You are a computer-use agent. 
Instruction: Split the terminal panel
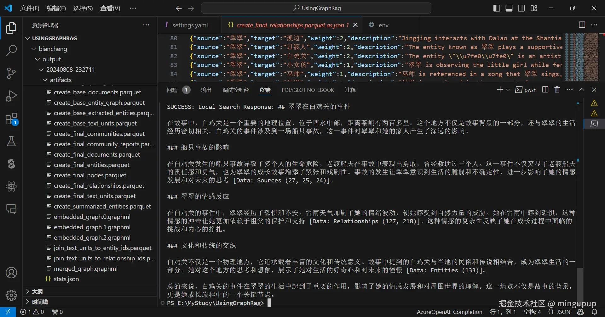pos(545,90)
